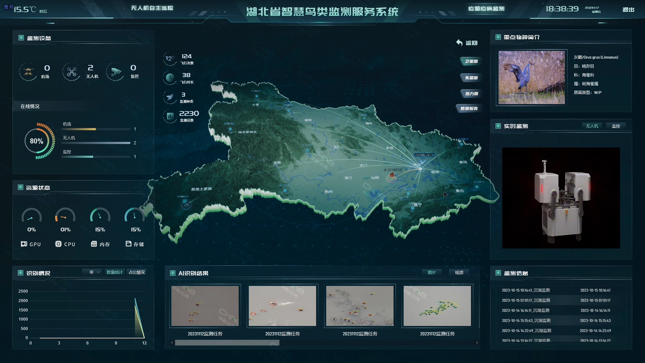Click the flight count (飞行次数) icon
Viewport: 645px width, 363px height.
[170, 59]
